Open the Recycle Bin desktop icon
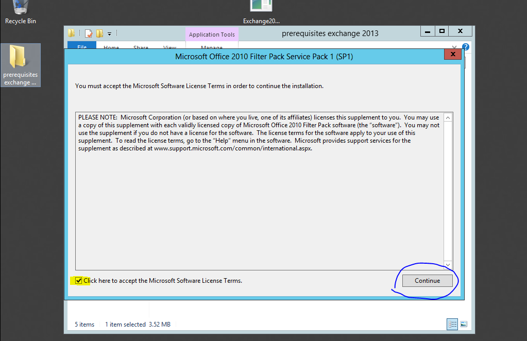Image resolution: width=527 pixels, height=341 pixels. click(x=20, y=12)
